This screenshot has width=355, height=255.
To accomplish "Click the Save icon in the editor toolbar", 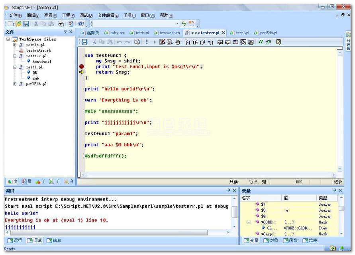I will (84, 42).
